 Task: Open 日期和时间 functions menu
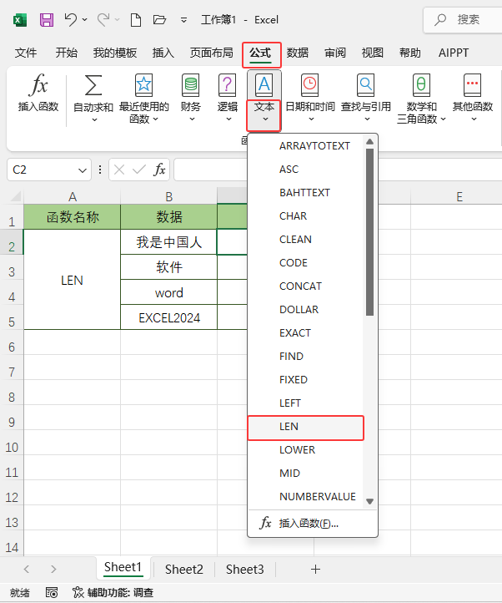310,99
